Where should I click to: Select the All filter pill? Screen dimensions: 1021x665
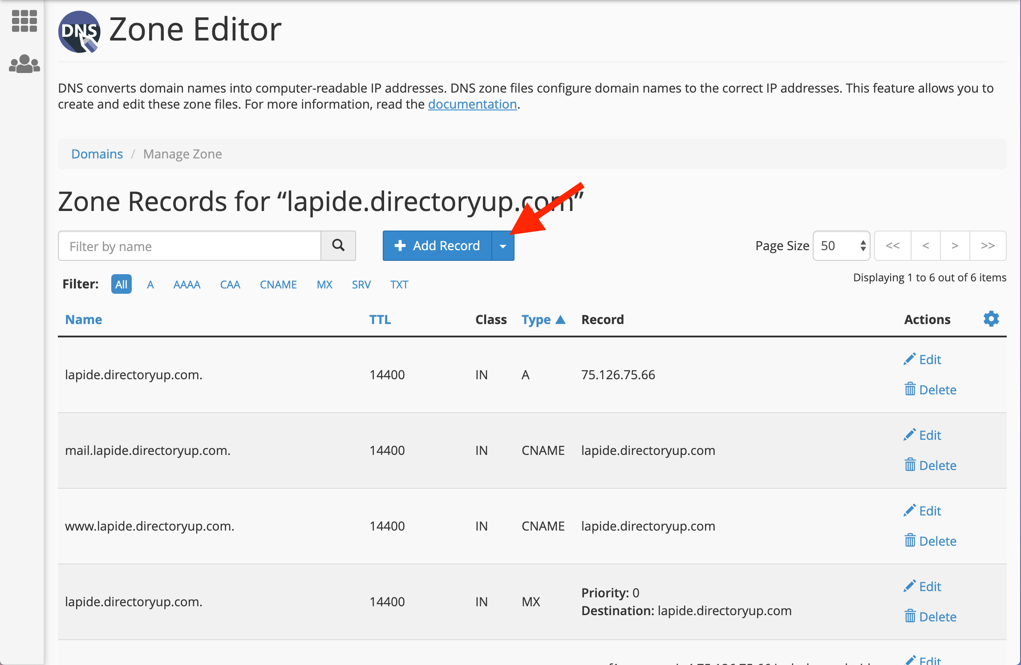(121, 284)
